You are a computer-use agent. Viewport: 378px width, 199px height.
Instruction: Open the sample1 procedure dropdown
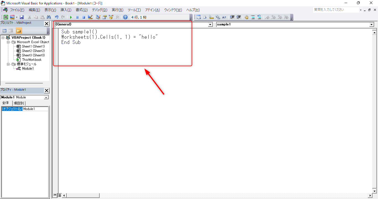point(371,25)
